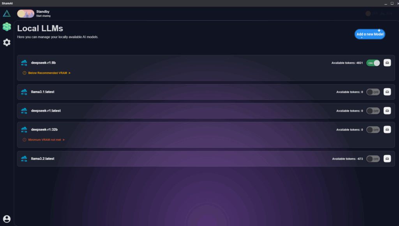Click the white square icon button for deepseek-r1:8b
The height and width of the screenshot is (226, 399).
coord(387,63)
